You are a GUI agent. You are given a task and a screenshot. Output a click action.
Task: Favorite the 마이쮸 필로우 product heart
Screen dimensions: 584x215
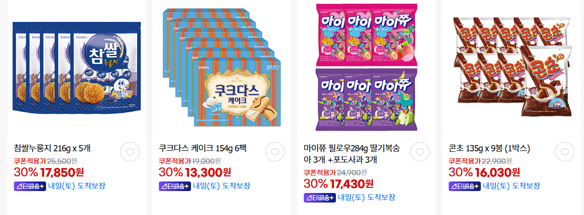pos(420,152)
